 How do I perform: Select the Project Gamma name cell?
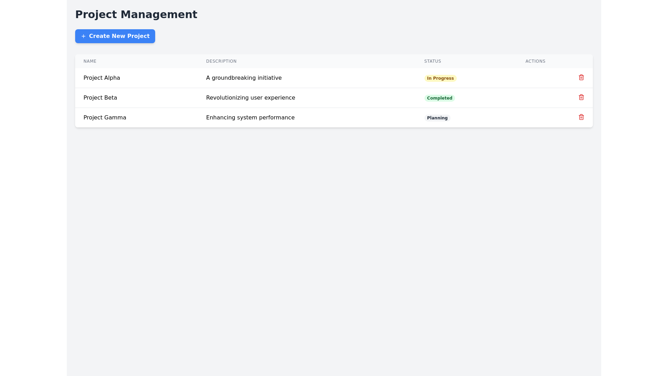136,118
